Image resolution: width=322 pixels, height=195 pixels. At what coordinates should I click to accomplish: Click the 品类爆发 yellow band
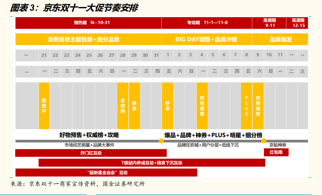(280, 39)
